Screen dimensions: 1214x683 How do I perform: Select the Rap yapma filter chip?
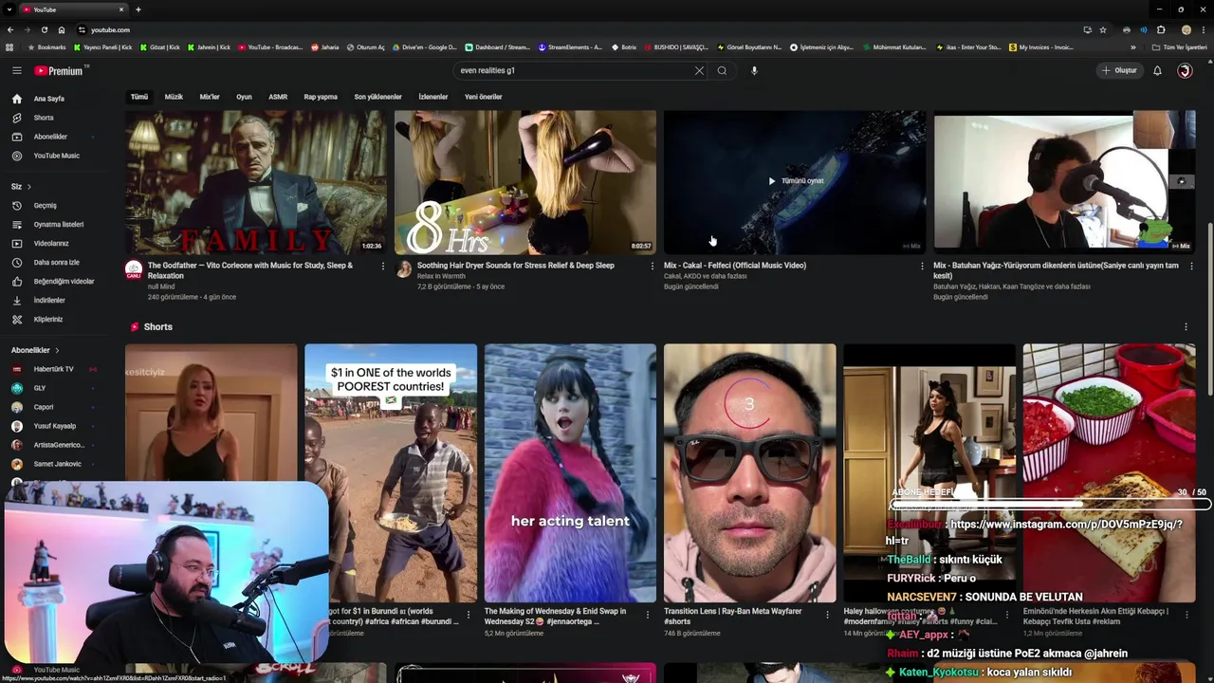(321, 97)
